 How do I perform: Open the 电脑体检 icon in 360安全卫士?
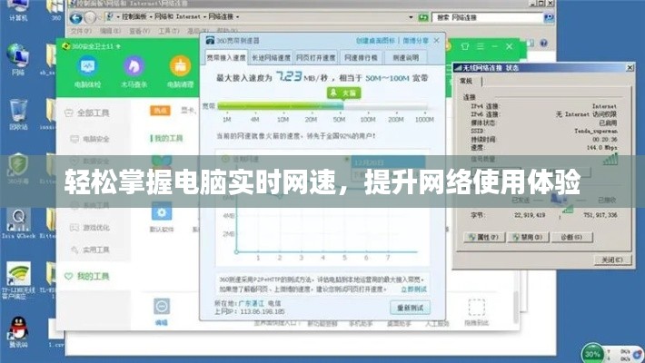tap(87, 66)
